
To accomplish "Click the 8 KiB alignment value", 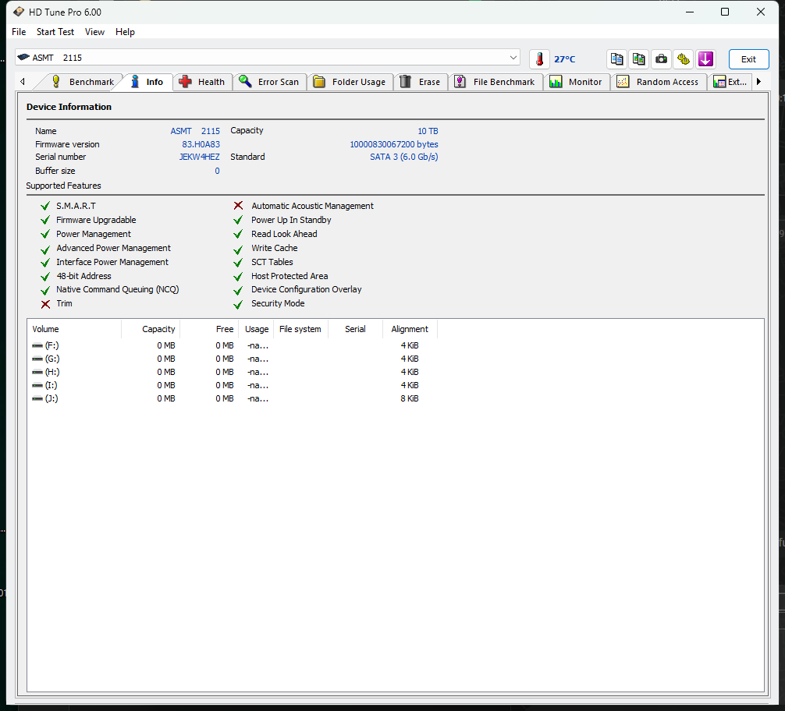I will tap(410, 399).
